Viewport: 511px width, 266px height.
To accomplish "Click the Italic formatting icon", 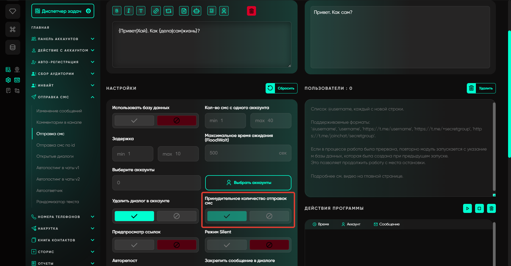I will [x=129, y=11].
